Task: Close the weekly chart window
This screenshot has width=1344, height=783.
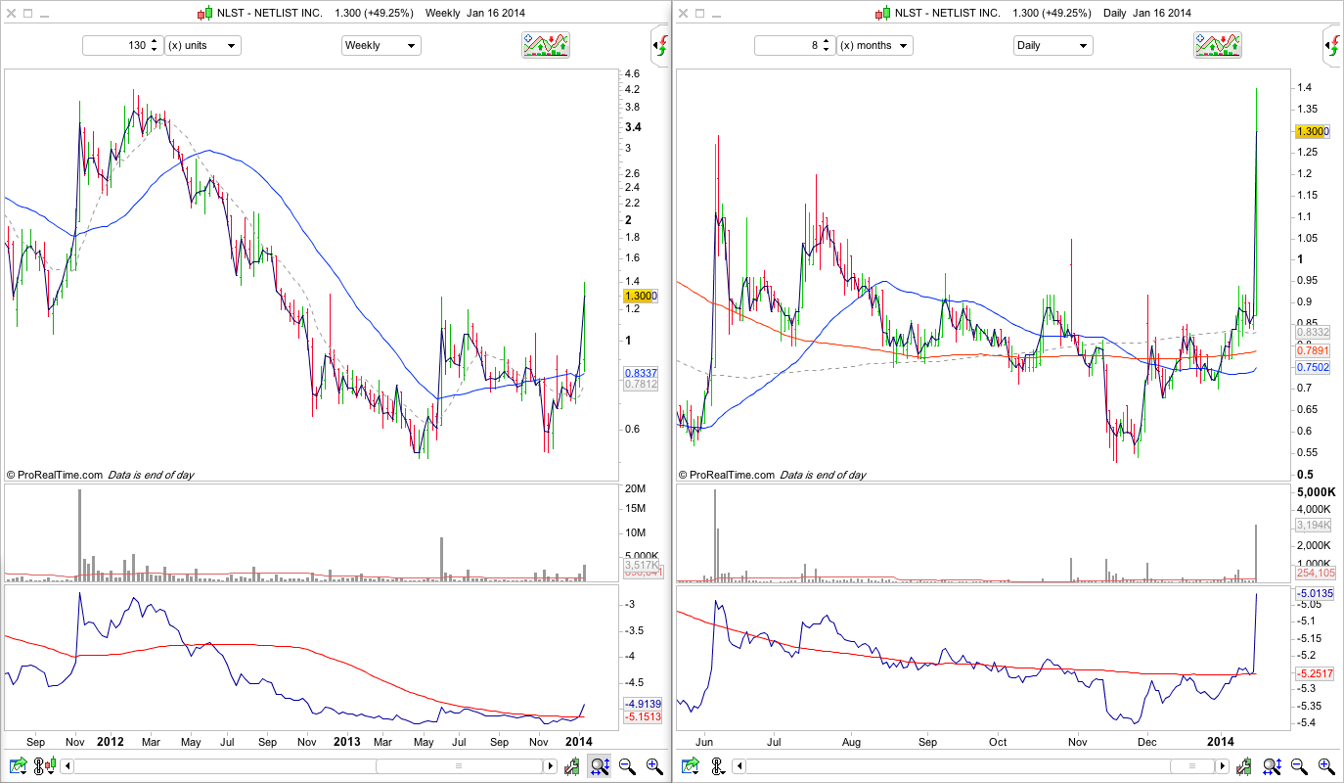Action: click(x=10, y=14)
